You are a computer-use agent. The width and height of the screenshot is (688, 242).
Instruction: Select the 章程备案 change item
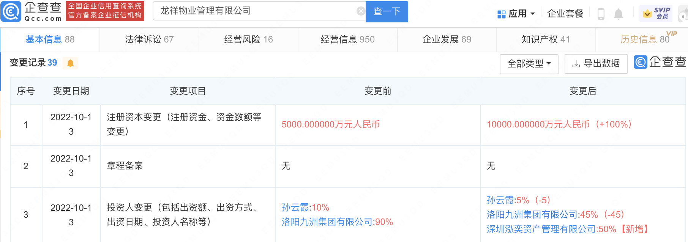pos(125,166)
